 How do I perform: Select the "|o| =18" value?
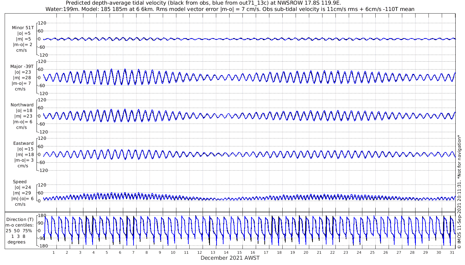tap(24, 111)
